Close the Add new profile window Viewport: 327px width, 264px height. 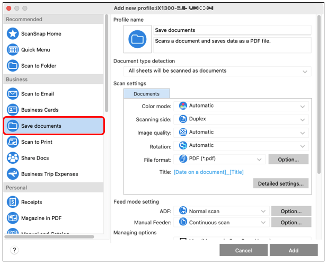[x=9, y=8]
